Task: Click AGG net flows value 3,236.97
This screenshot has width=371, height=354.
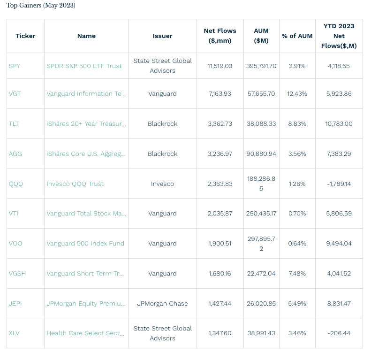Action: click(220, 154)
